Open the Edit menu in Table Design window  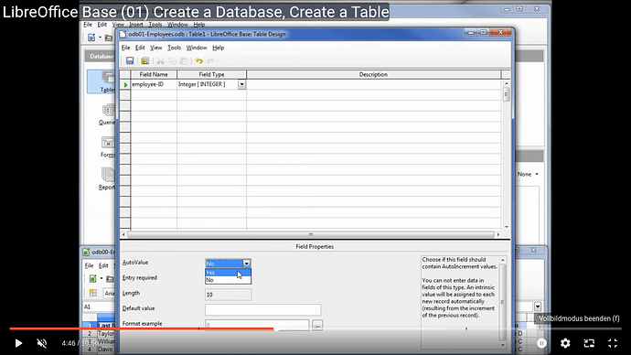140,48
